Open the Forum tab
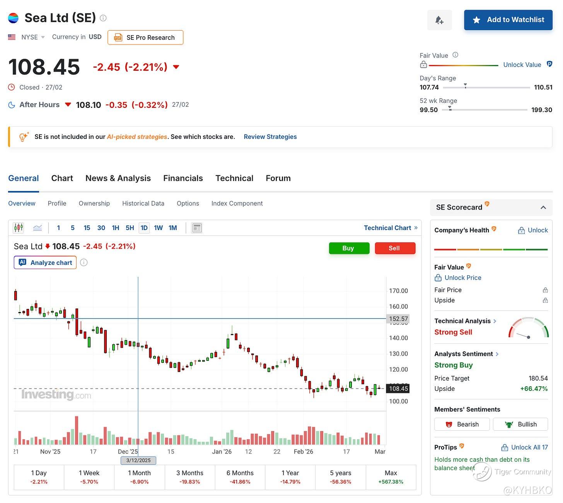Screen dimensions: 563x503 point(278,178)
